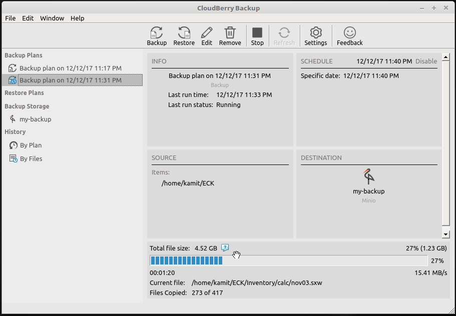
Task: Open the File menu
Action: tap(10, 18)
